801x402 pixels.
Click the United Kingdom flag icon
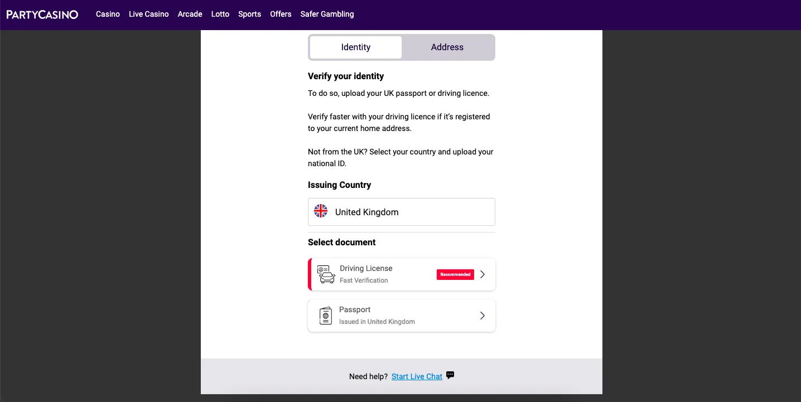click(321, 211)
